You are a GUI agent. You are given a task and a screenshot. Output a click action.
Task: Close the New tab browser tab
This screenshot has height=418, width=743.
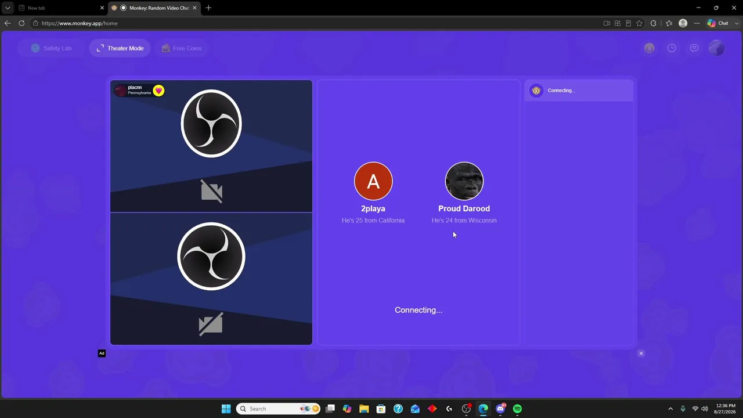tap(102, 8)
